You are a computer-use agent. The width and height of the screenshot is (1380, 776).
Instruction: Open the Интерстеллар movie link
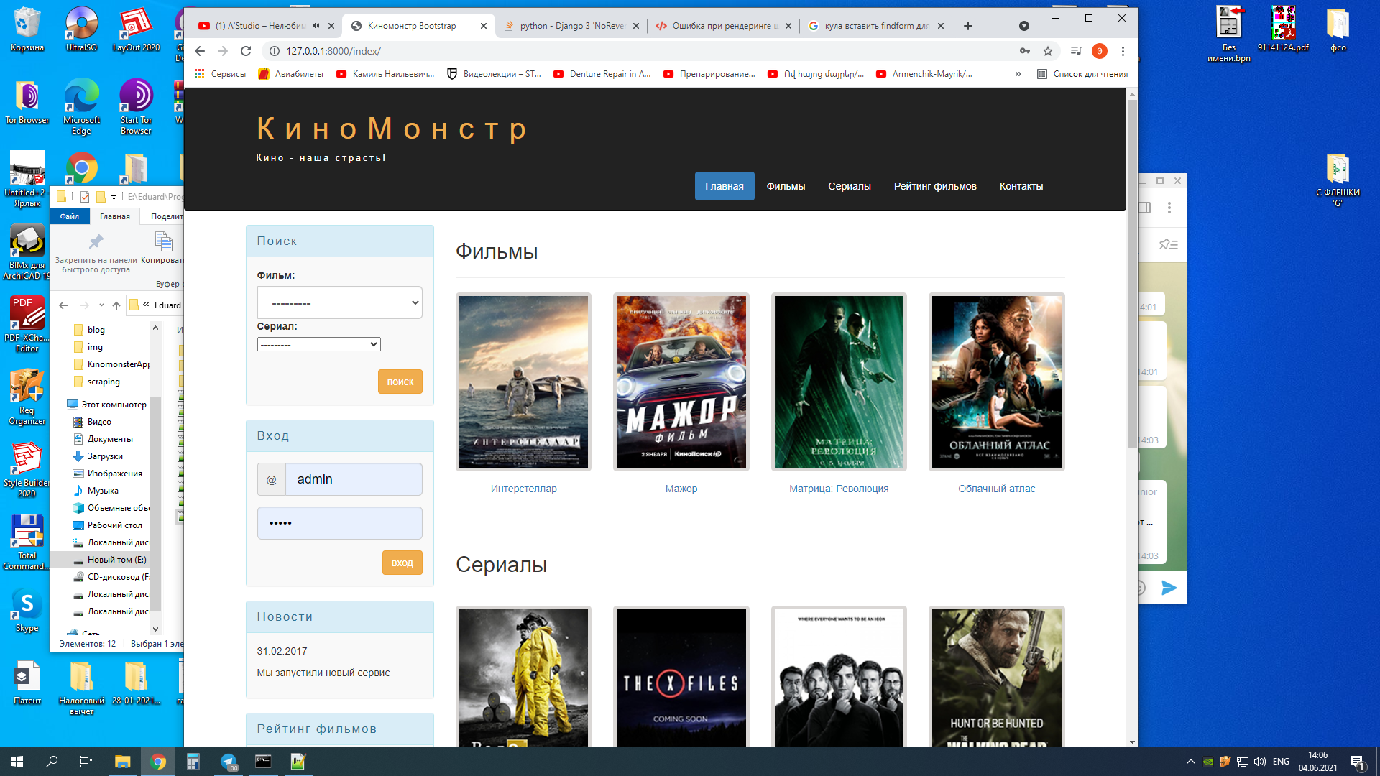[x=523, y=489]
